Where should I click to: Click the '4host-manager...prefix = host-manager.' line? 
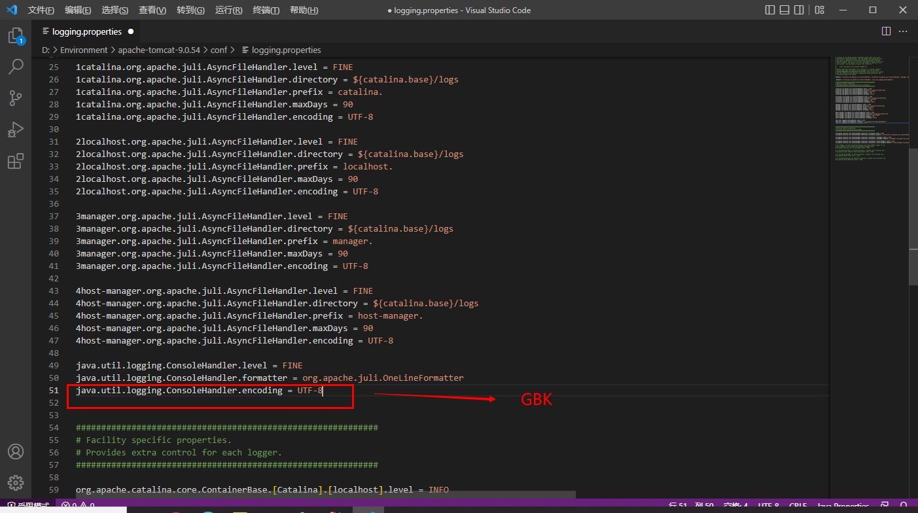(x=249, y=316)
